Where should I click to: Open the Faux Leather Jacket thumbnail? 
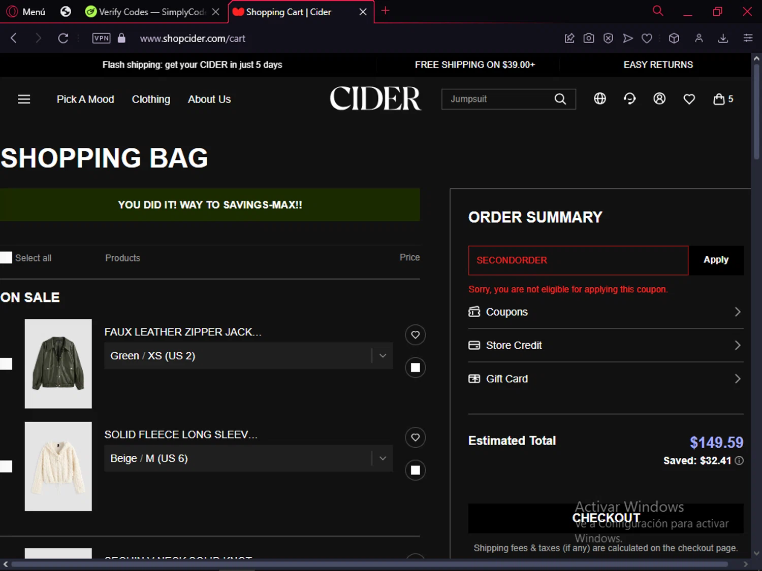click(58, 363)
